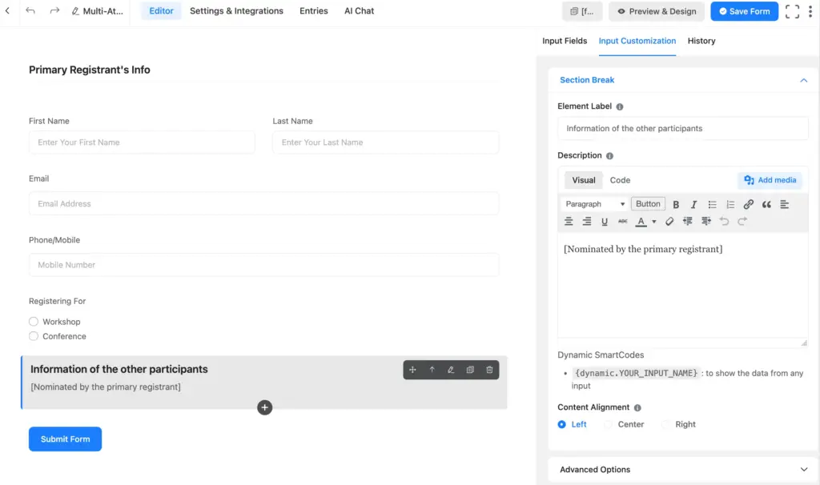Edit the section break element

pyautogui.click(x=451, y=370)
